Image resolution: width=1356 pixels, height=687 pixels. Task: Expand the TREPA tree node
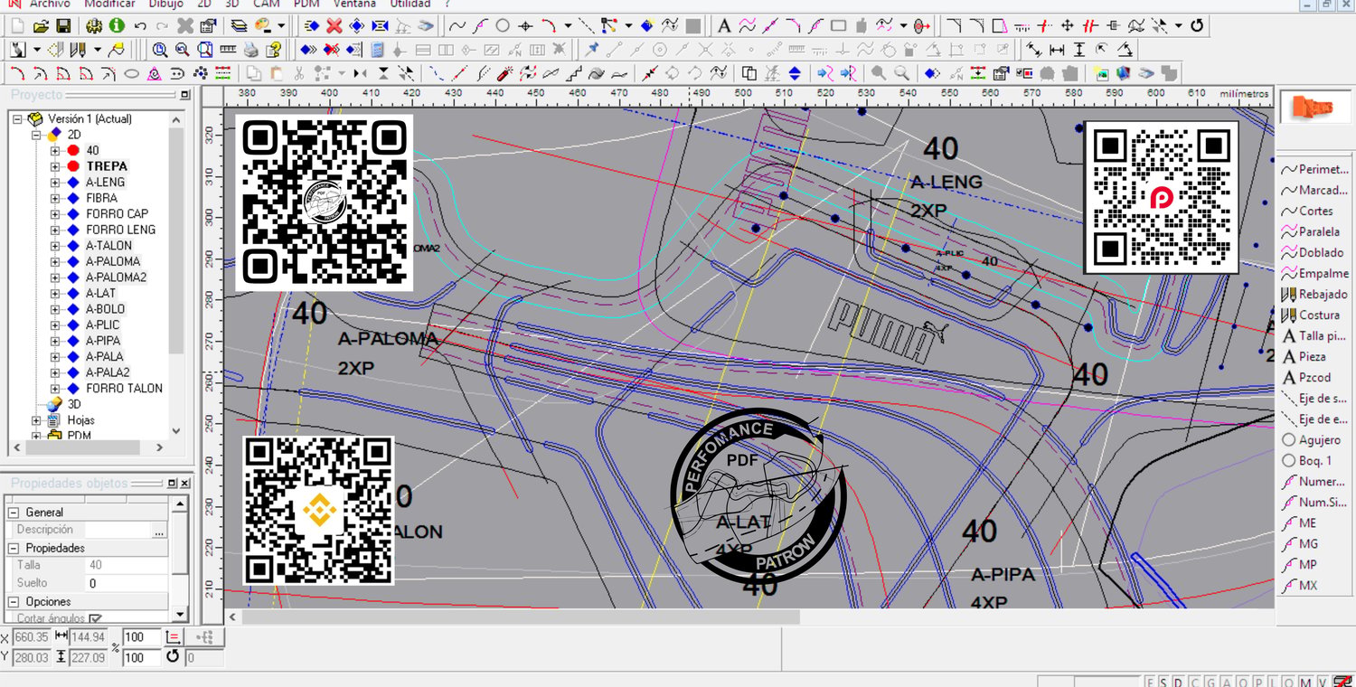click(55, 166)
